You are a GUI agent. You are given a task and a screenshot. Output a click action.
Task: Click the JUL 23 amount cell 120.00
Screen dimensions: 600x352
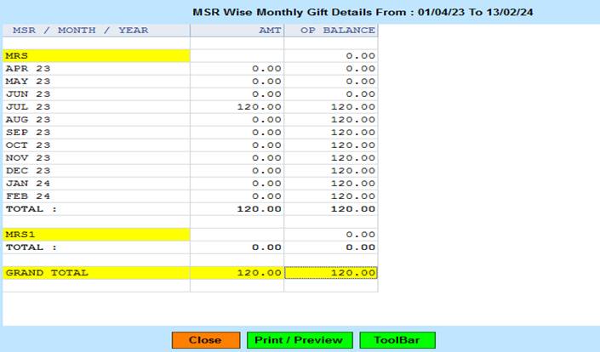coord(237,106)
